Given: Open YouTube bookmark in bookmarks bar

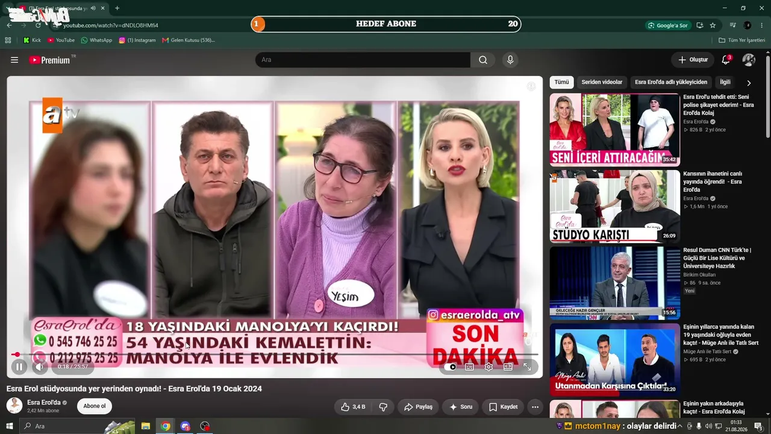Looking at the screenshot, I should (x=61, y=40).
